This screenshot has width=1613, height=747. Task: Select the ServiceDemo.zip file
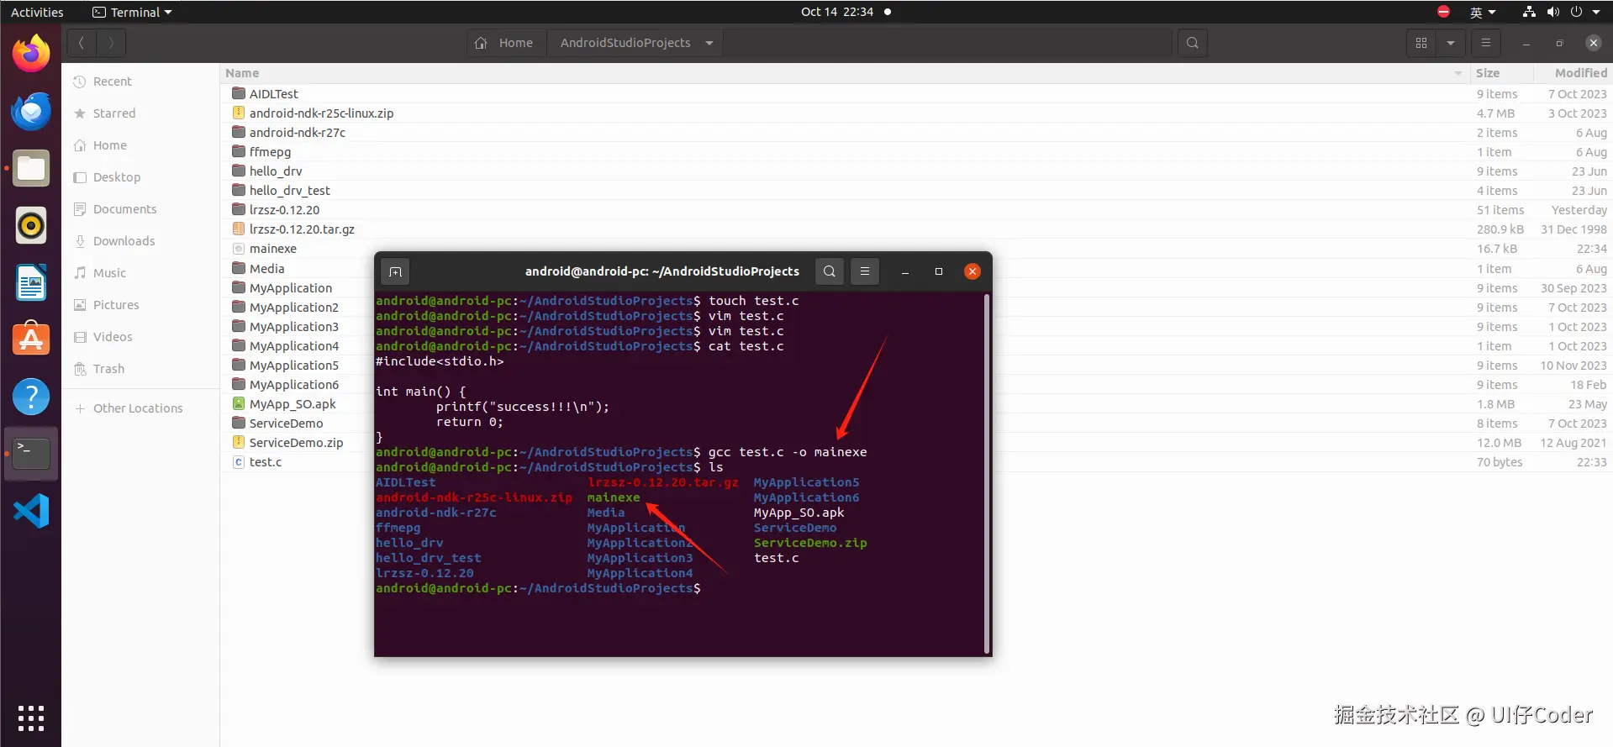[298, 443]
